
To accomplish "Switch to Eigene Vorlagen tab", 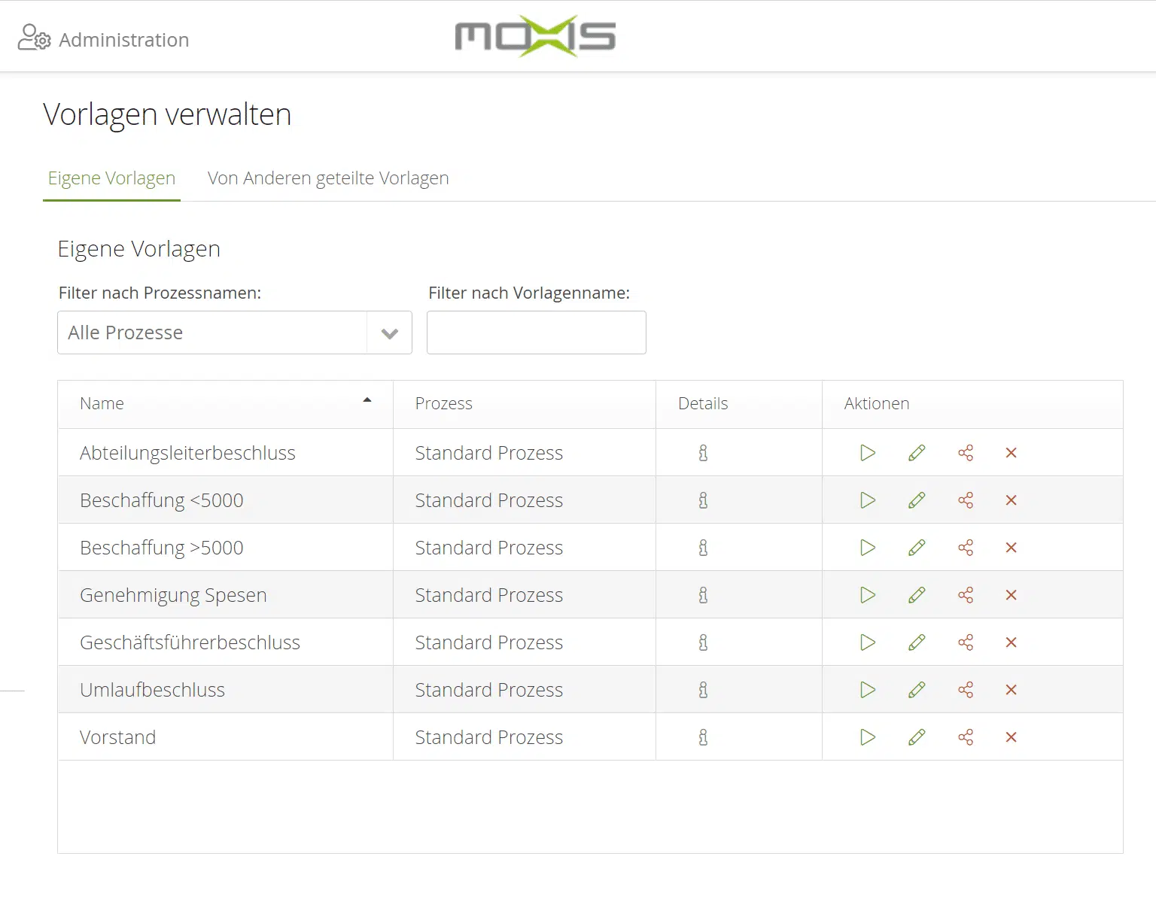I will pos(111,178).
